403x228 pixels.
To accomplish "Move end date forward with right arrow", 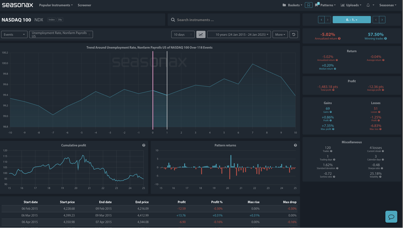I will click(382, 20).
